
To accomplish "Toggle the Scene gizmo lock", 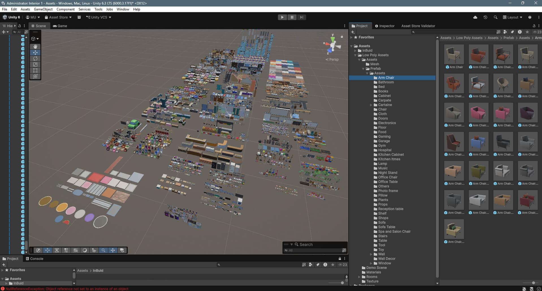I will [342, 36].
